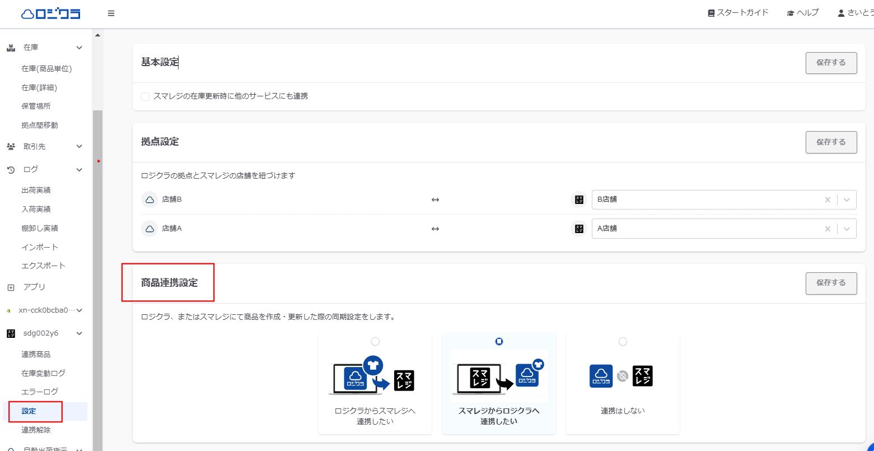This screenshot has width=874, height=451.
Task: Collapse the ログ sidebar section
Action: pyautogui.click(x=80, y=169)
